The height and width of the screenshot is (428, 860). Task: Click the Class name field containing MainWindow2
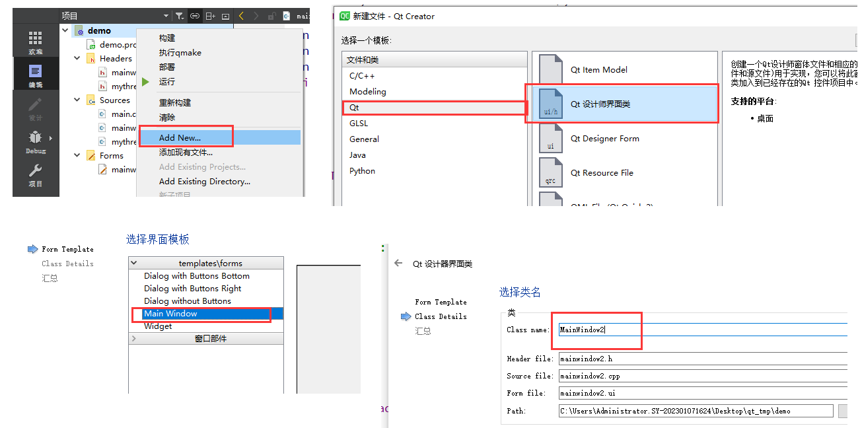tap(702, 330)
